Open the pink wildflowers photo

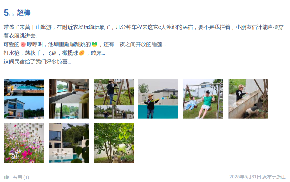coord(24,143)
